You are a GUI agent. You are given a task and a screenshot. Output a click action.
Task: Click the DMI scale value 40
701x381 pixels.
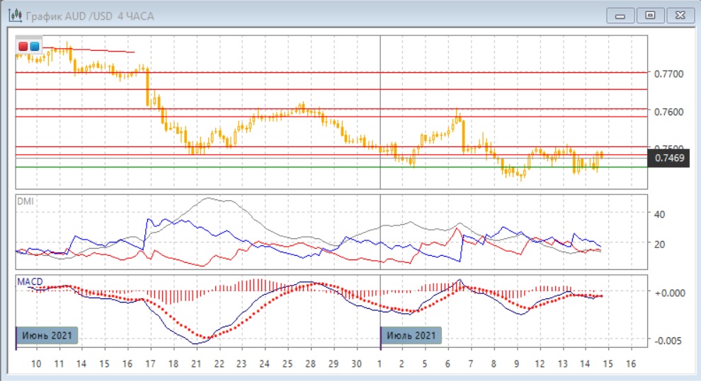660,213
